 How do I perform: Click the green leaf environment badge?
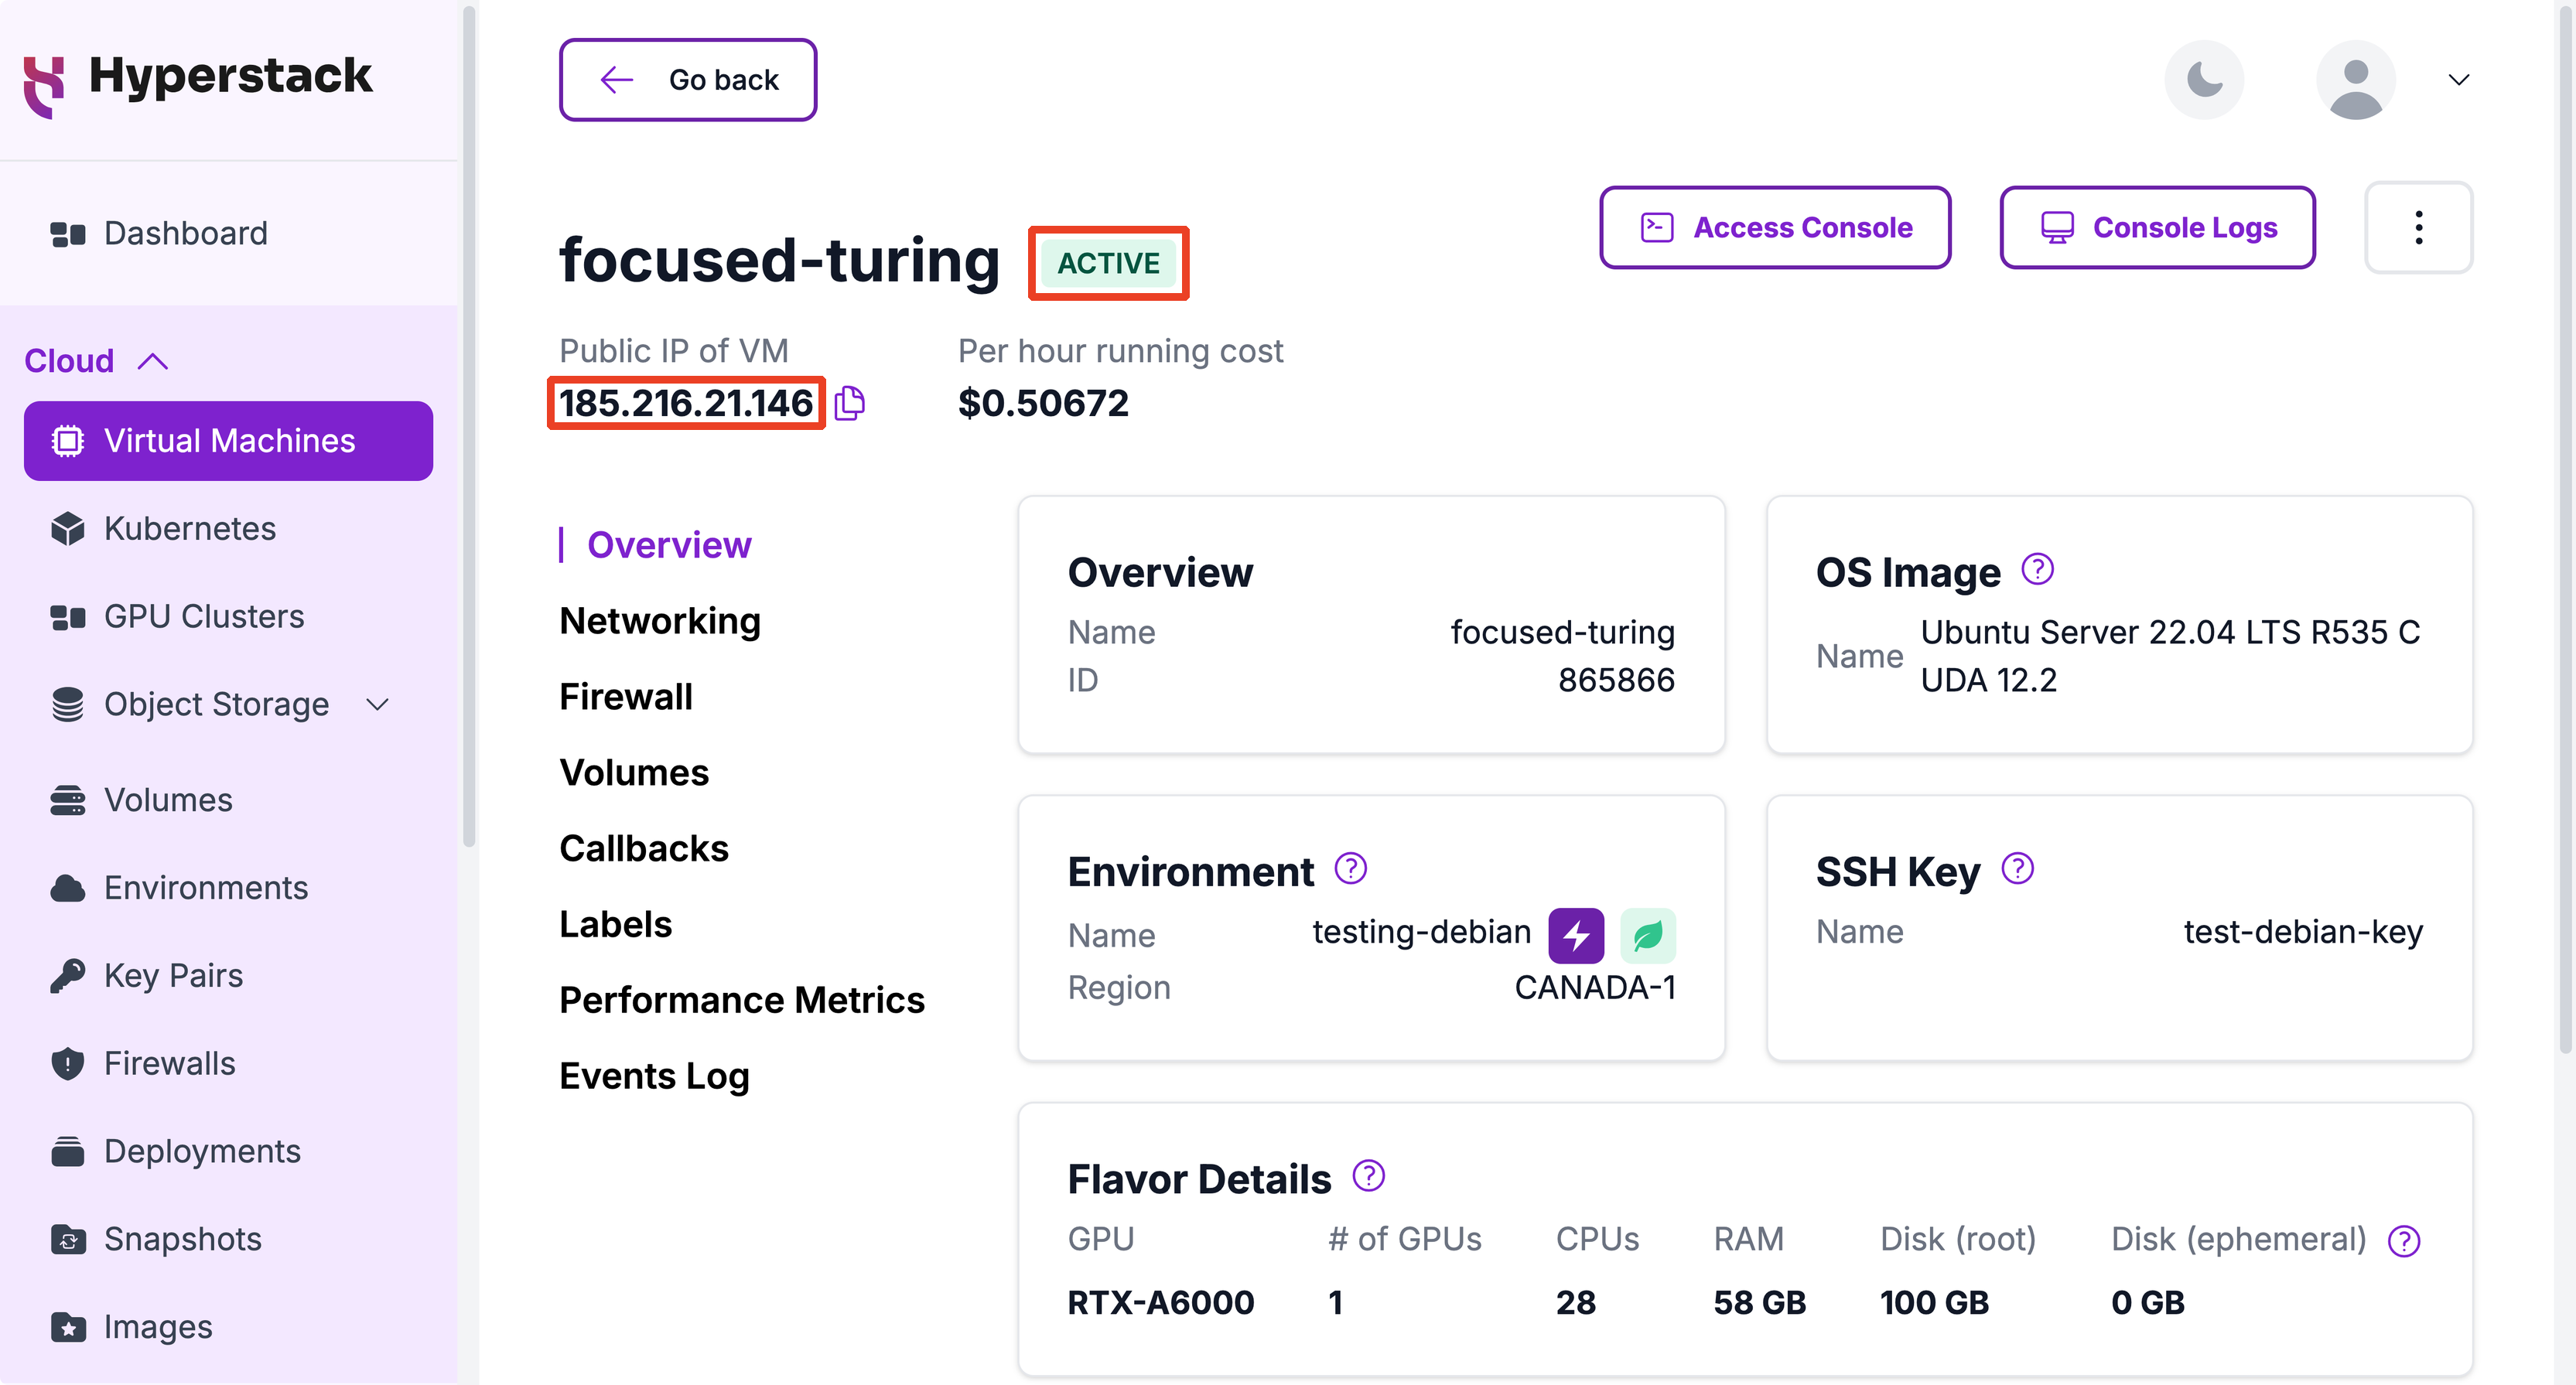tap(1648, 936)
